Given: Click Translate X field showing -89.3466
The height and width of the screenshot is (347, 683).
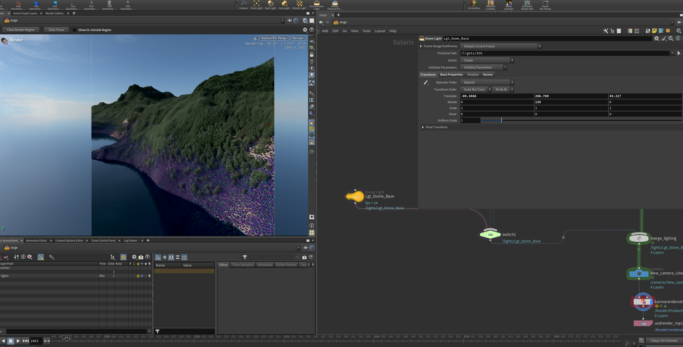Looking at the screenshot, I should pos(497,96).
